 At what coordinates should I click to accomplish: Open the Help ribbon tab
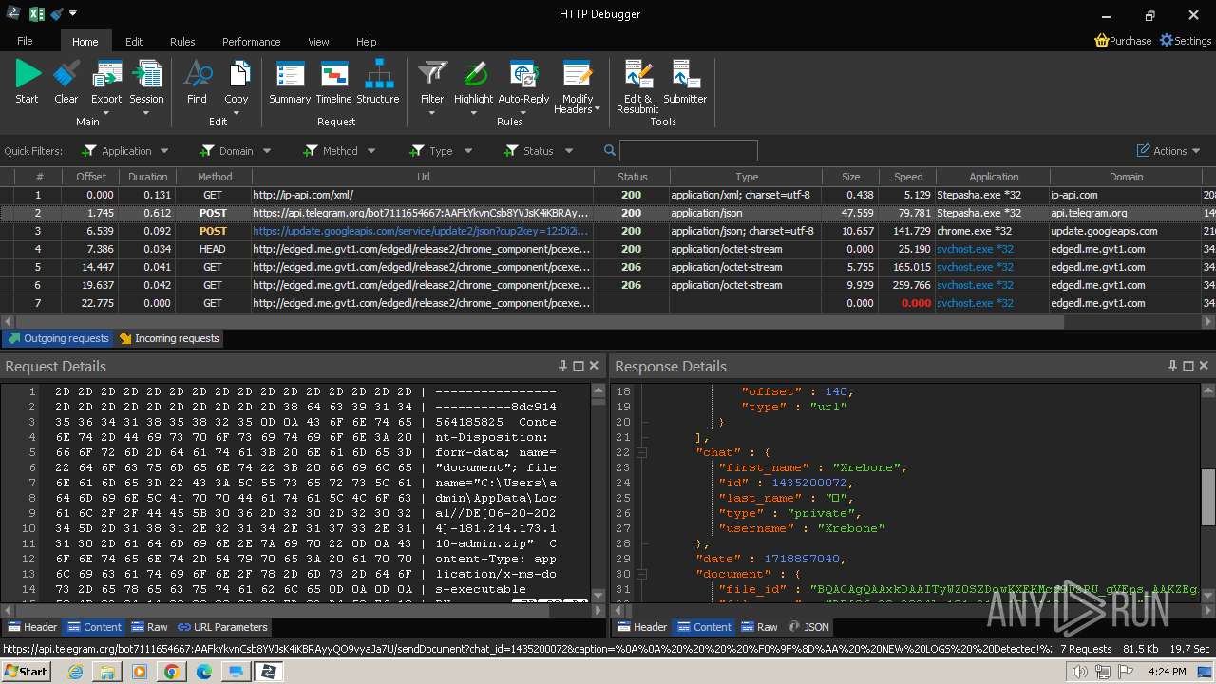(x=366, y=42)
